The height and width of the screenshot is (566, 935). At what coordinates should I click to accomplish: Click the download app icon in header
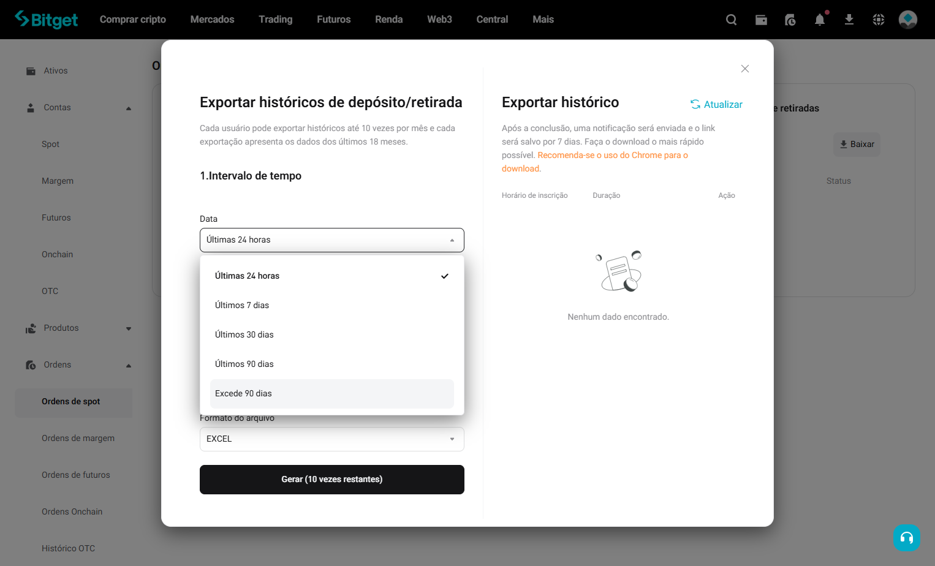coord(849,20)
